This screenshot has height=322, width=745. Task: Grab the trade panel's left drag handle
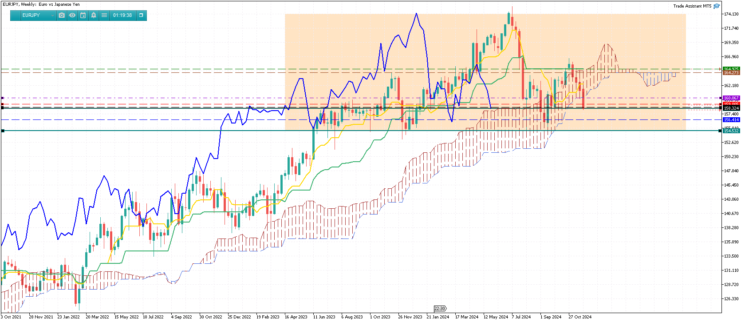click(16, 15)
